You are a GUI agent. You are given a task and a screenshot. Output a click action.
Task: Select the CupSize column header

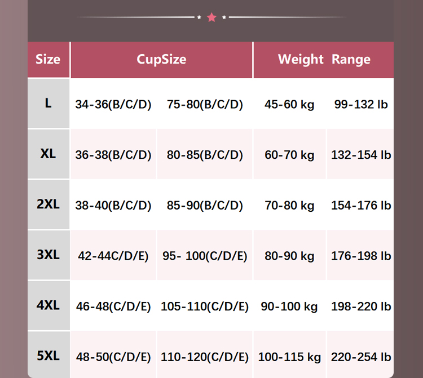pos(161,59)
